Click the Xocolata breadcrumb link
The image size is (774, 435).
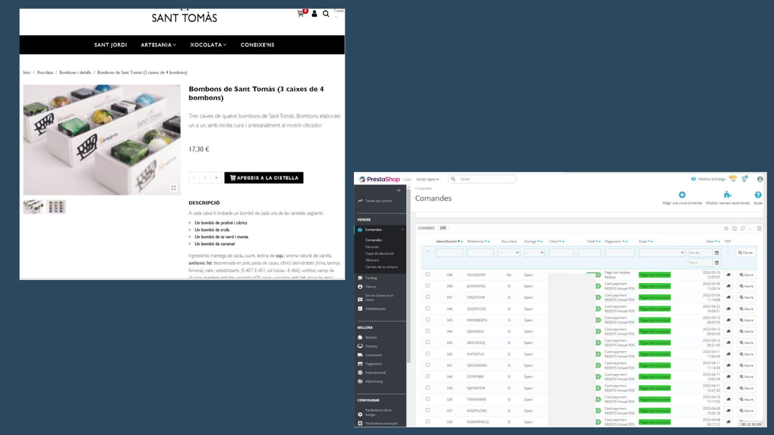point(45,72)
